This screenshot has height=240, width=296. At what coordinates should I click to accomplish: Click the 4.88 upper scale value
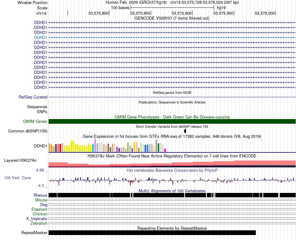(x=40, y=170)
